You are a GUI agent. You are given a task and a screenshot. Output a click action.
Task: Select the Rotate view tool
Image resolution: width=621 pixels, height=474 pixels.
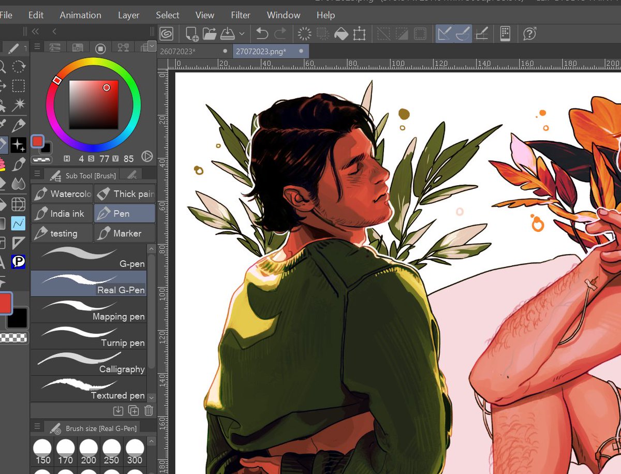(19, 66)
